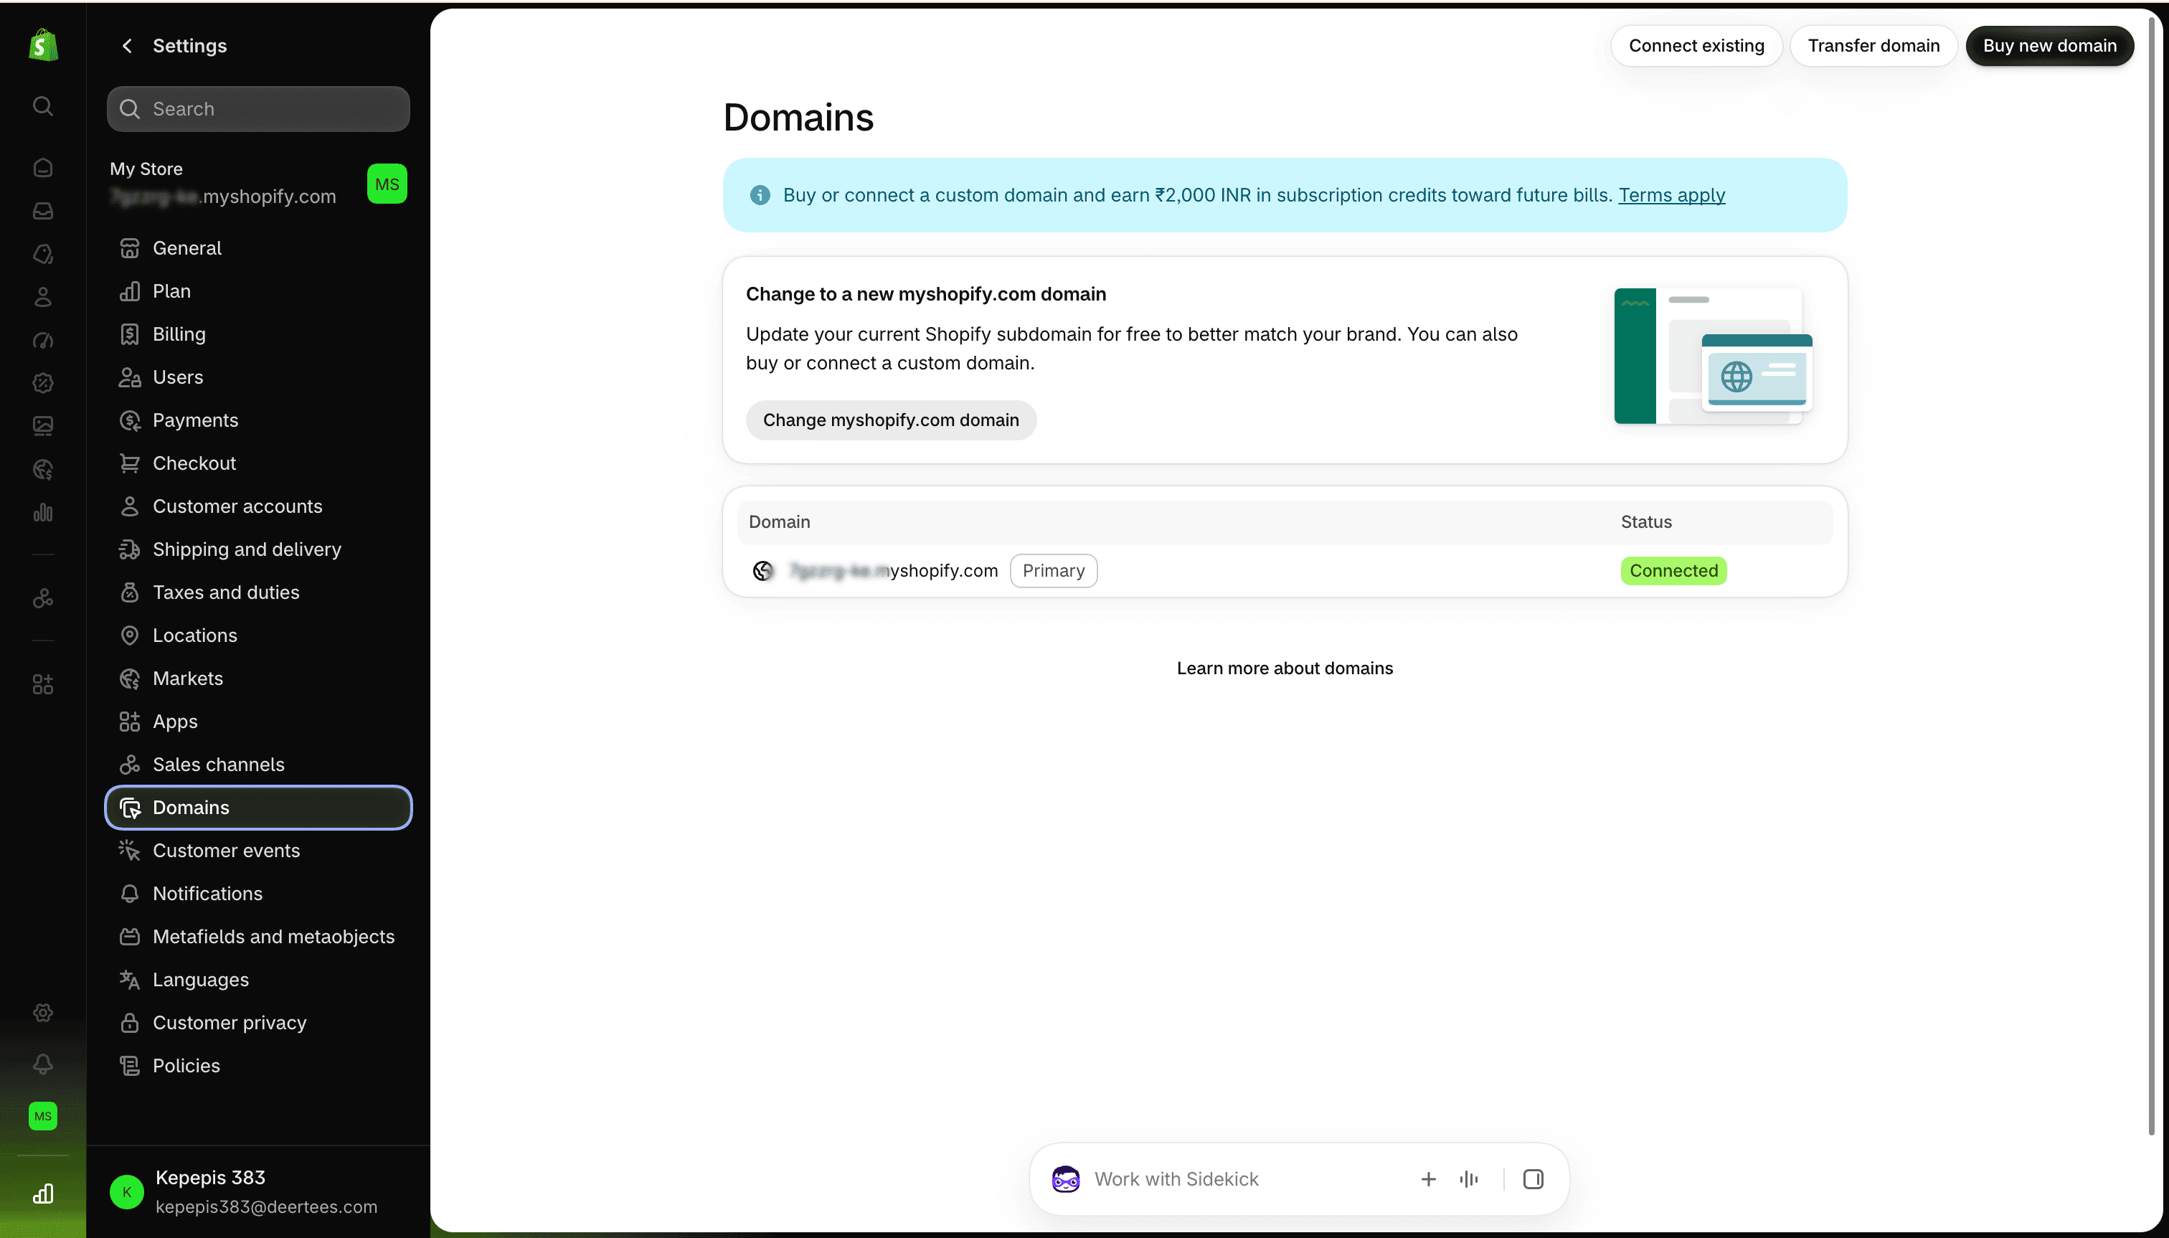Open Billing settings
The width and height of the screenshot is (2169, 1238).
pos(258,334)
